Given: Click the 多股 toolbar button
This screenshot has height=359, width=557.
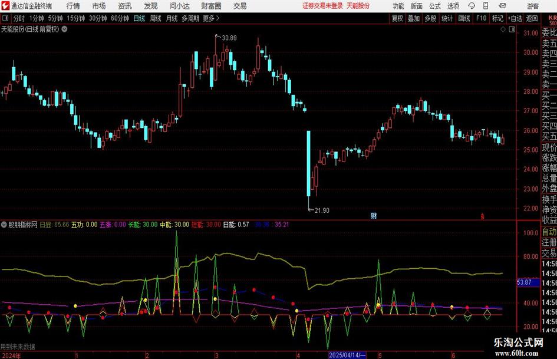Looking at the screenshot, I should click(x=430, y=18).
